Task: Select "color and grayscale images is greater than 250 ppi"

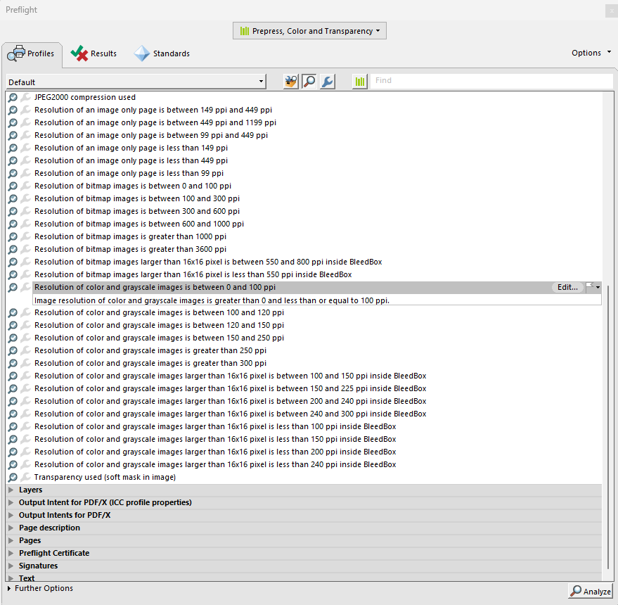Action: [x=150, y=350]
